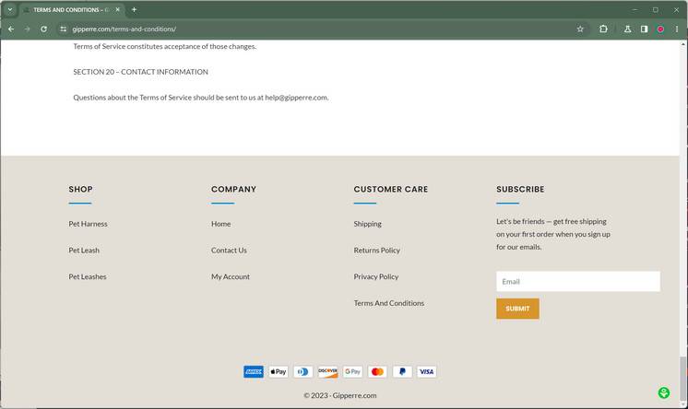Click the SECTION 20 – CONTACT INFORMATION heading
Screen dimensions: 688x409
click(140, 72)
